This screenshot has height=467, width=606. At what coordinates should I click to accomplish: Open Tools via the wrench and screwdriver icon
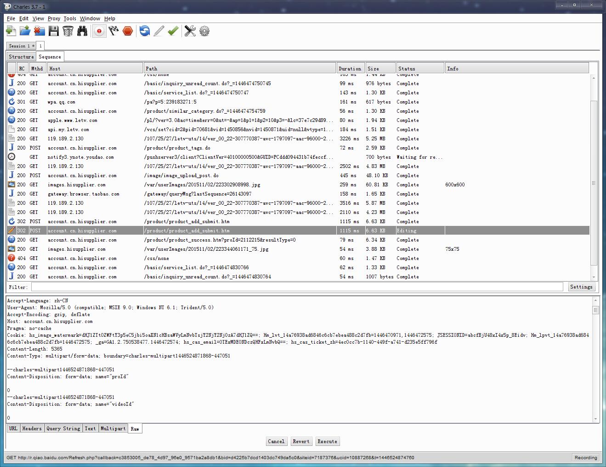[190, 31]
